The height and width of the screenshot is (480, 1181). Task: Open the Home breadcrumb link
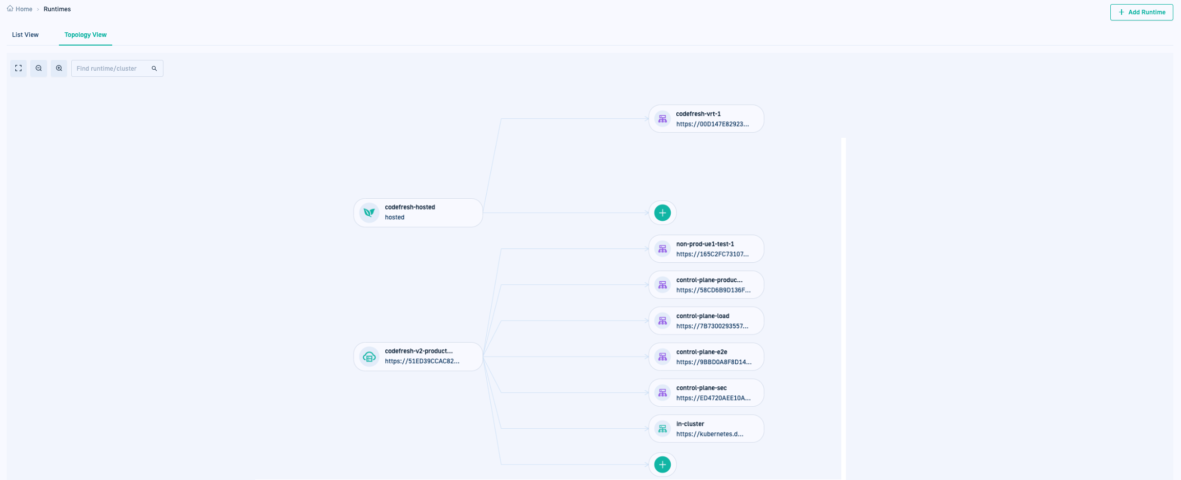click(x=24, y=9)
